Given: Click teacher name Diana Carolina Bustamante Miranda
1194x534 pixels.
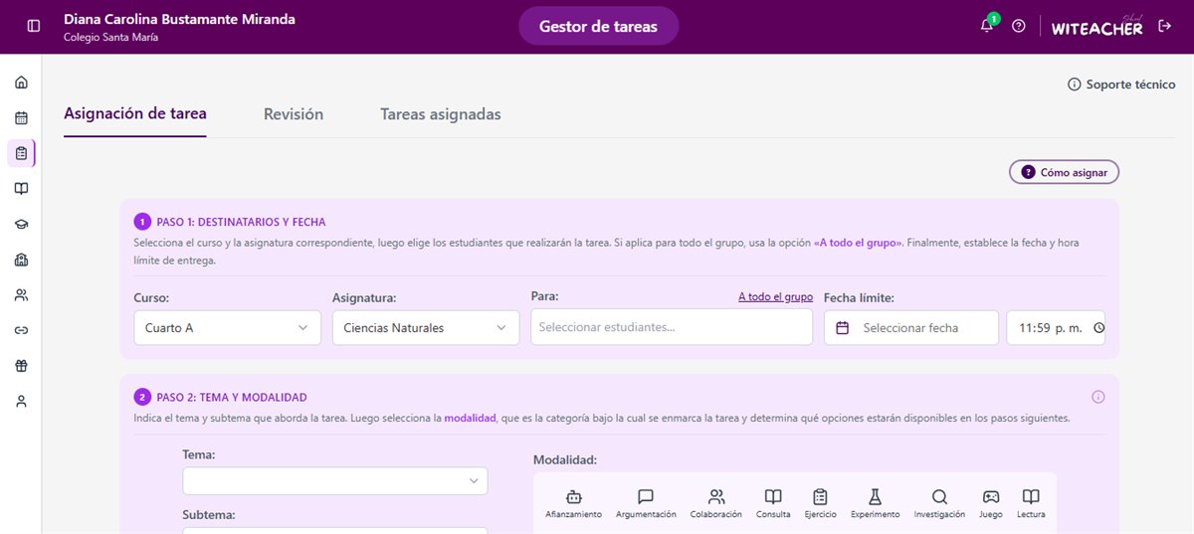Looking at the screenshot, I should click(179, 19).
